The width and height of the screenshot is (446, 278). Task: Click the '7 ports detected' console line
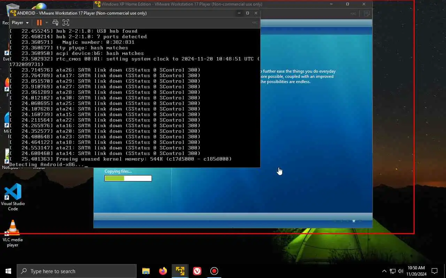tap(78, 36)
